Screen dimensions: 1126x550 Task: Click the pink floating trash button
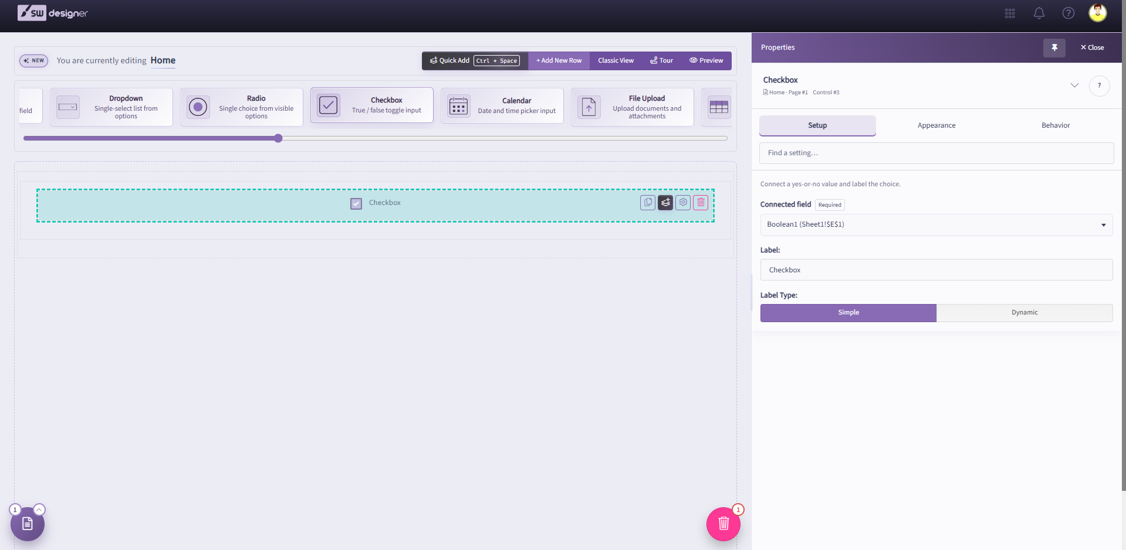point(723,524)
